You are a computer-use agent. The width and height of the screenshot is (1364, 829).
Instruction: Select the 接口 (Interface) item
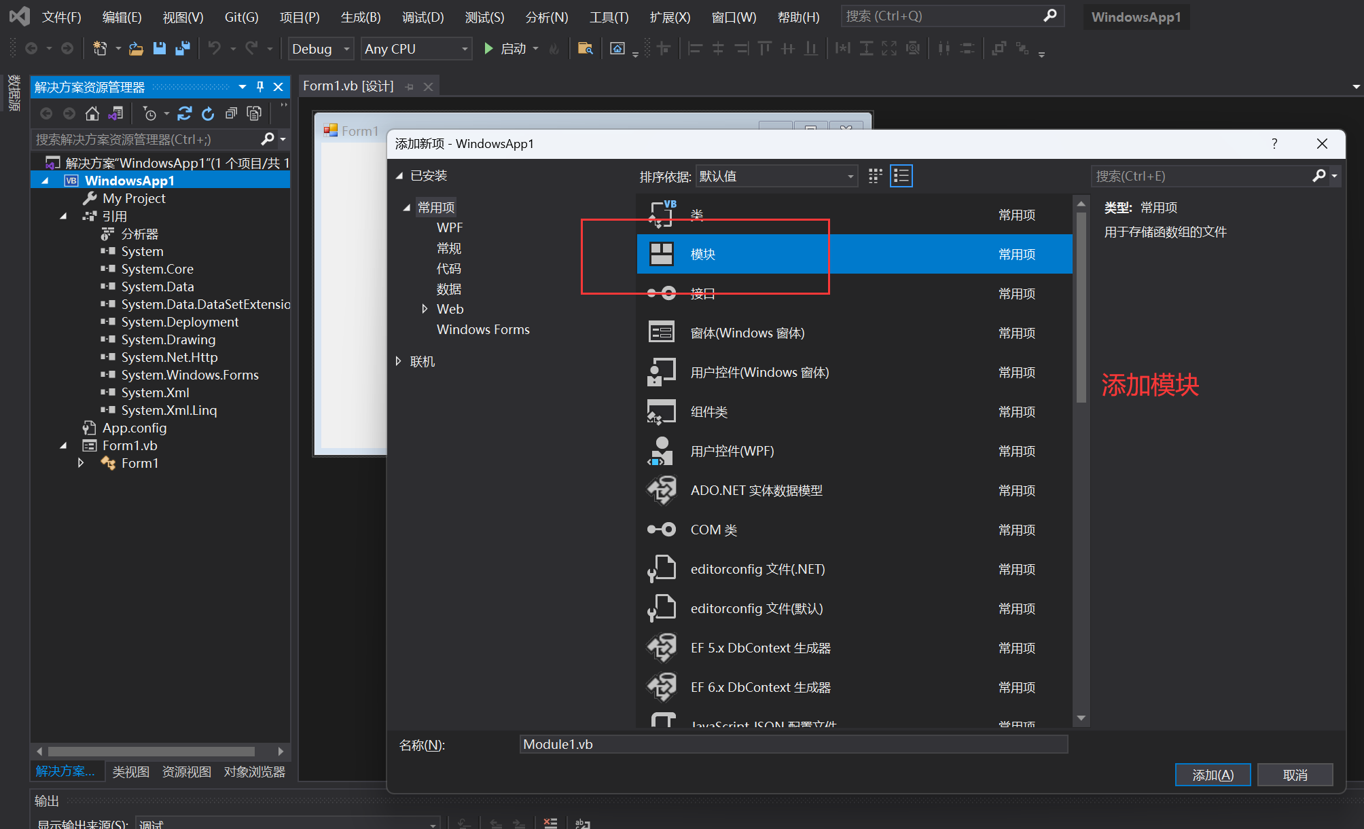[702, 292]
